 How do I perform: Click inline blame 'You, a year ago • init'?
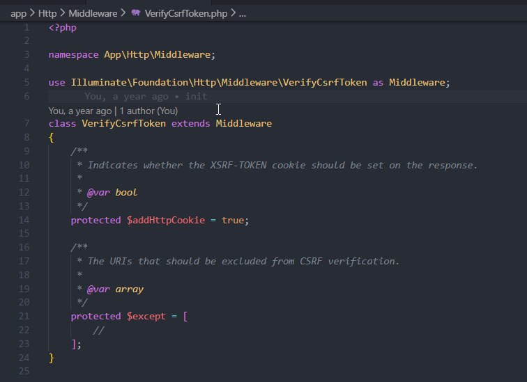click(x=146, y=97)
